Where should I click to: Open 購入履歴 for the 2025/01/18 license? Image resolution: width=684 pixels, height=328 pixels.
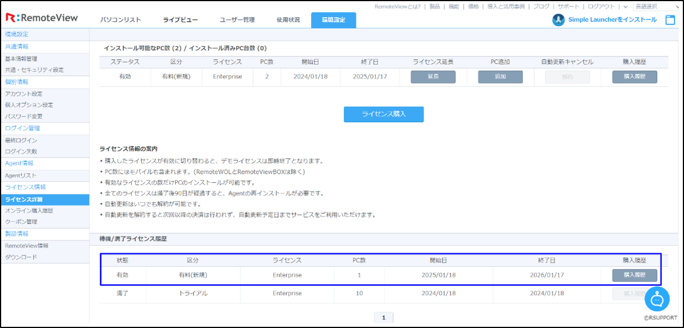(635, 275)
